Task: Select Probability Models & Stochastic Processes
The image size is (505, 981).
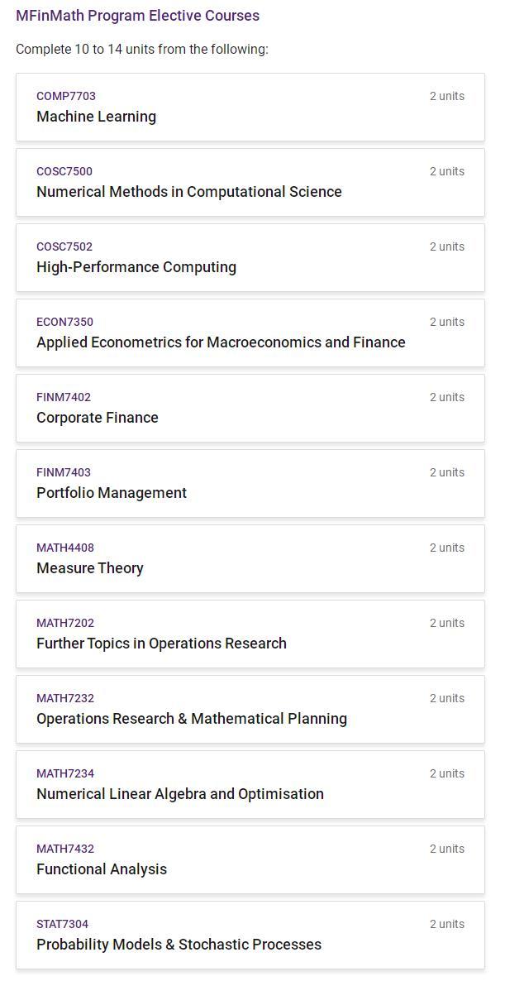Action: (250, 936)
